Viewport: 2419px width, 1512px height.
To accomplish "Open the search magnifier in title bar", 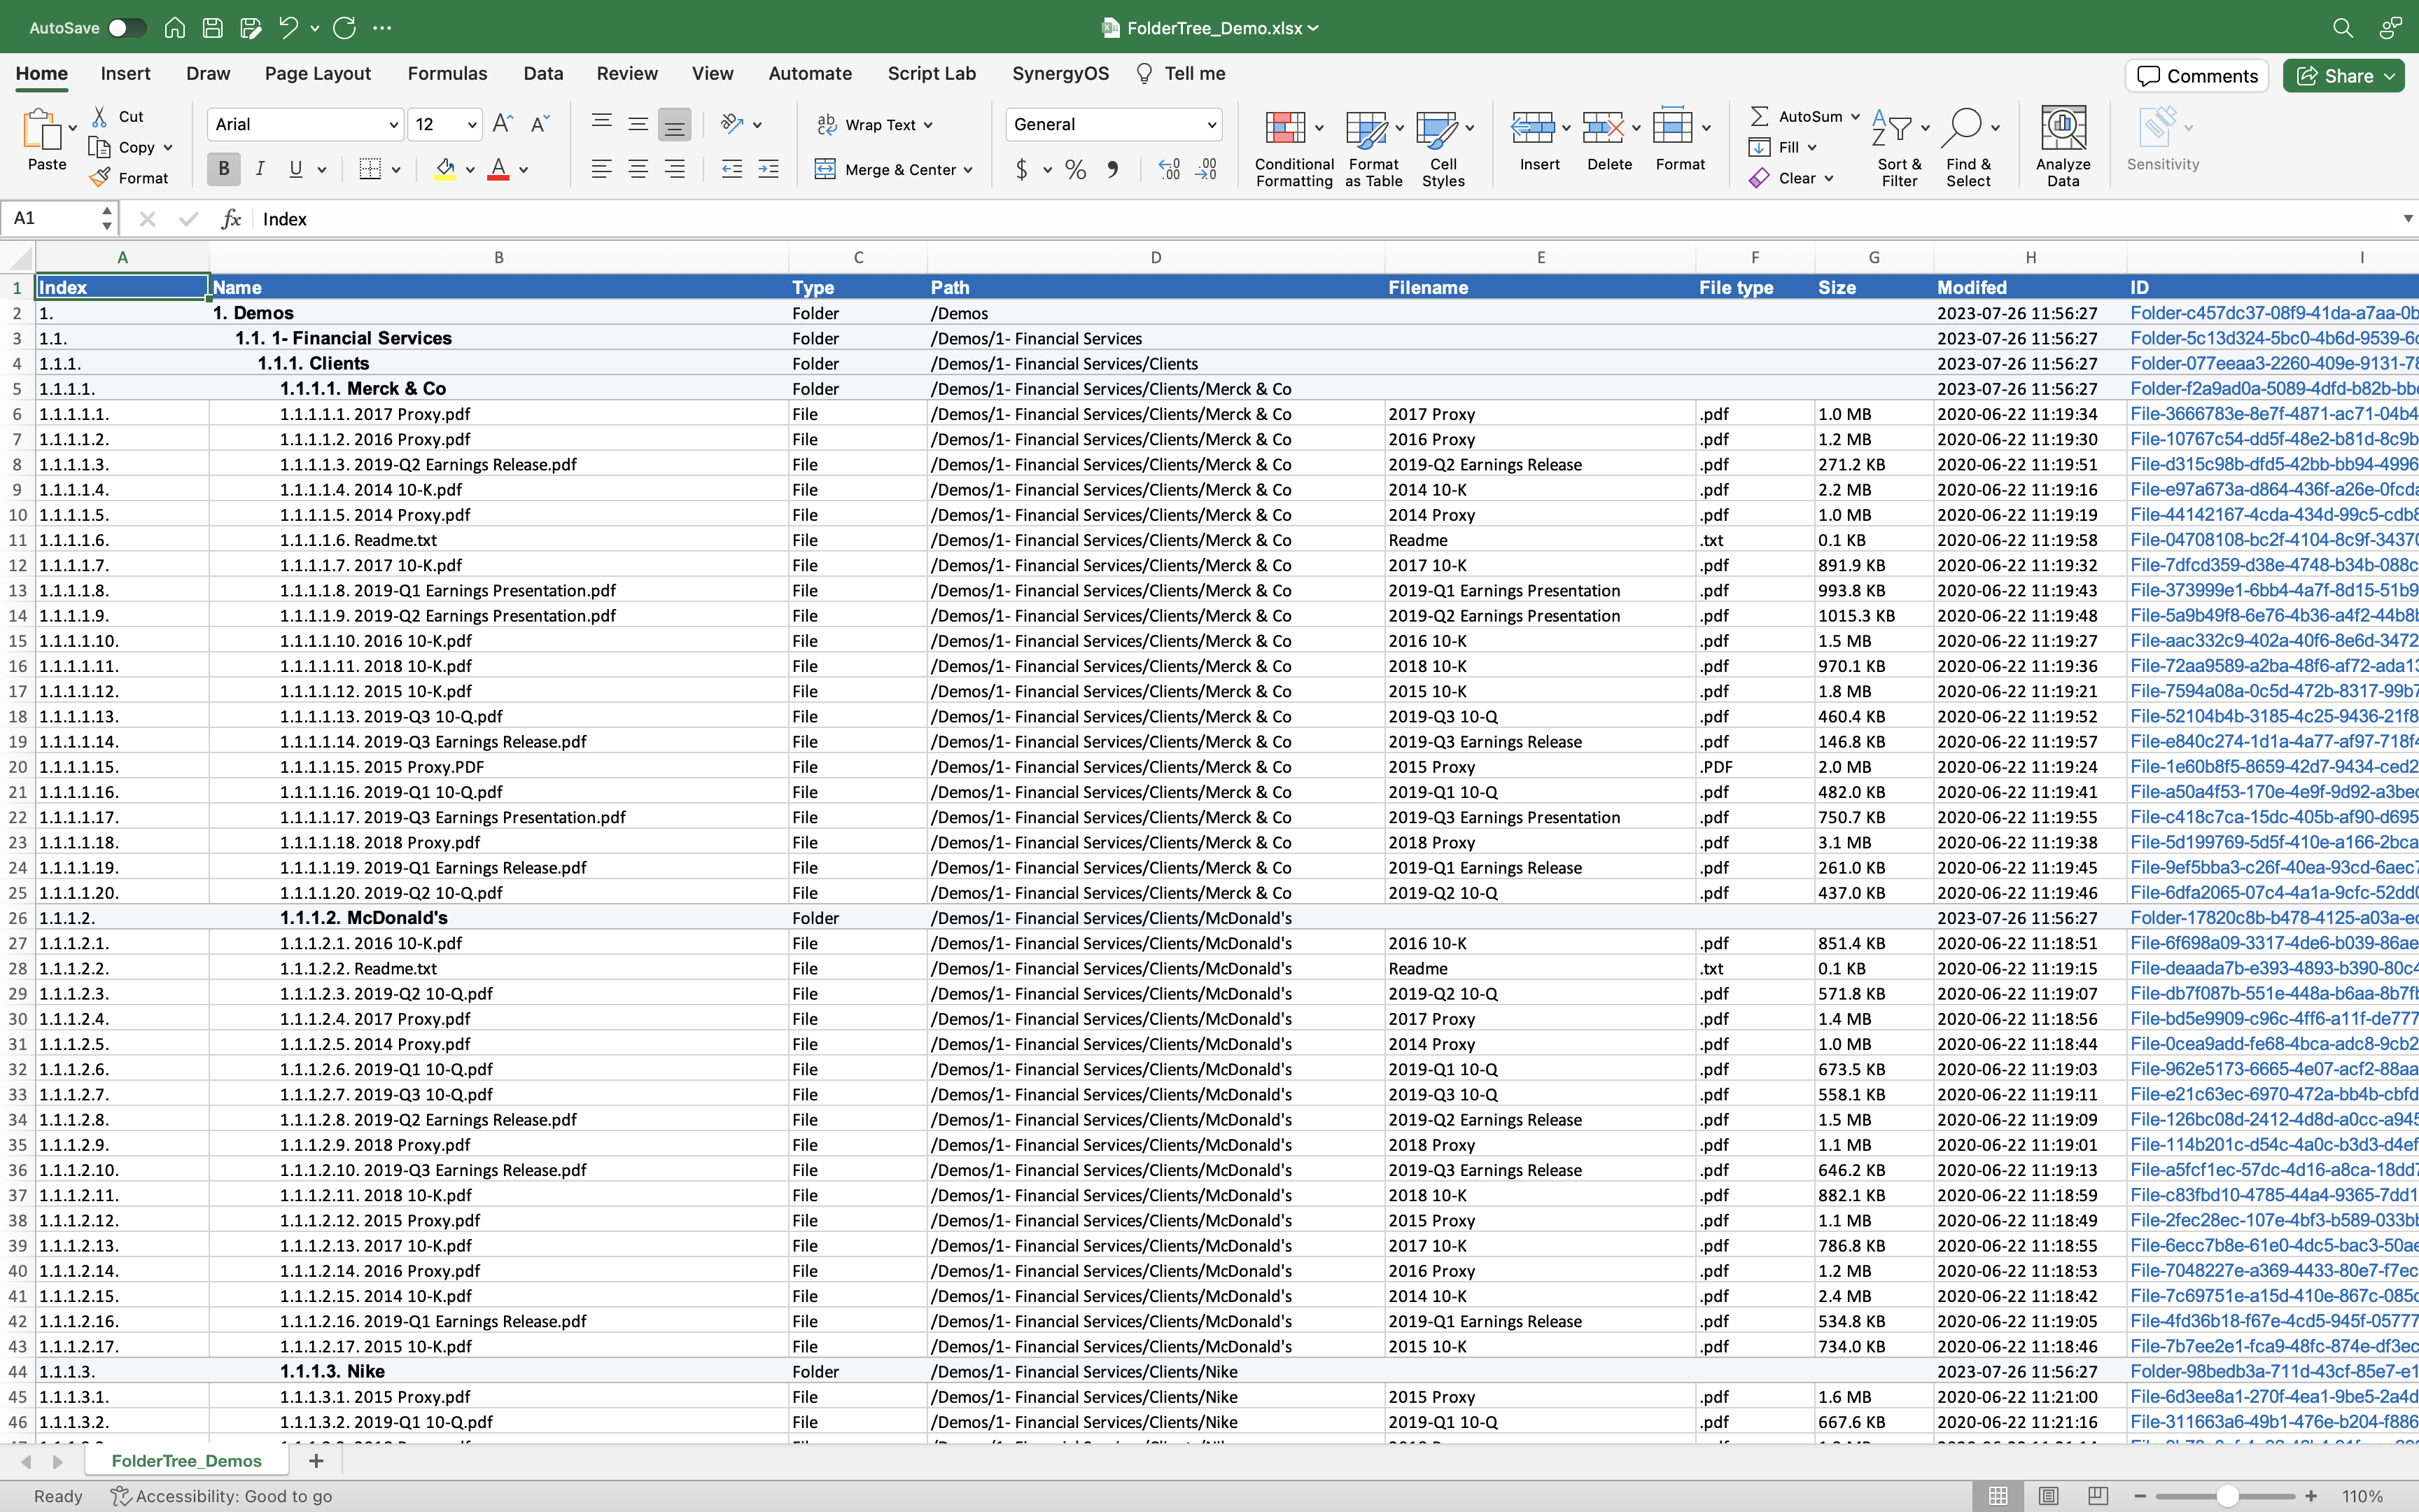I will pos(2342,28).
